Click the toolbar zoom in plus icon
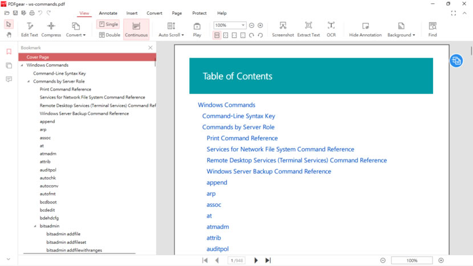This screenshot has height=266, width=473. pos(260,25)
